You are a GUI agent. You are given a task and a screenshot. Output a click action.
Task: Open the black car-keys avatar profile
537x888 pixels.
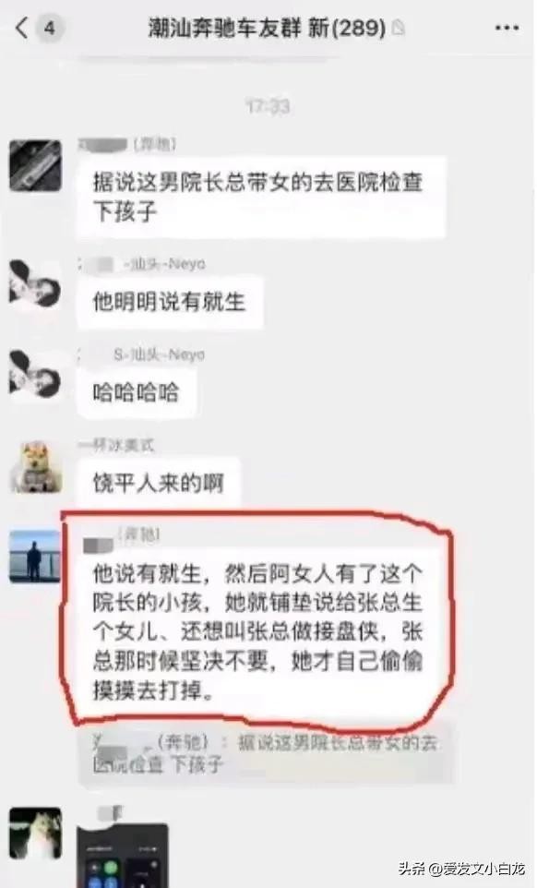pos(36,165)
